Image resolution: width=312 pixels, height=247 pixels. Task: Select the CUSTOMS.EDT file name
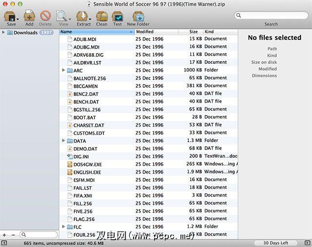(89, 133)
